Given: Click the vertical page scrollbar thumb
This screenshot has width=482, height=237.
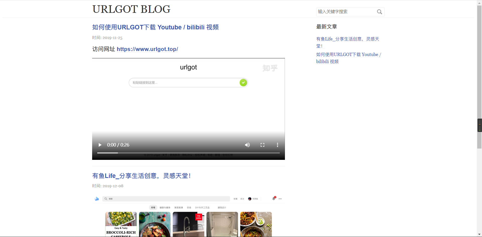Looking at the screenshot, I should pos(479,77).
